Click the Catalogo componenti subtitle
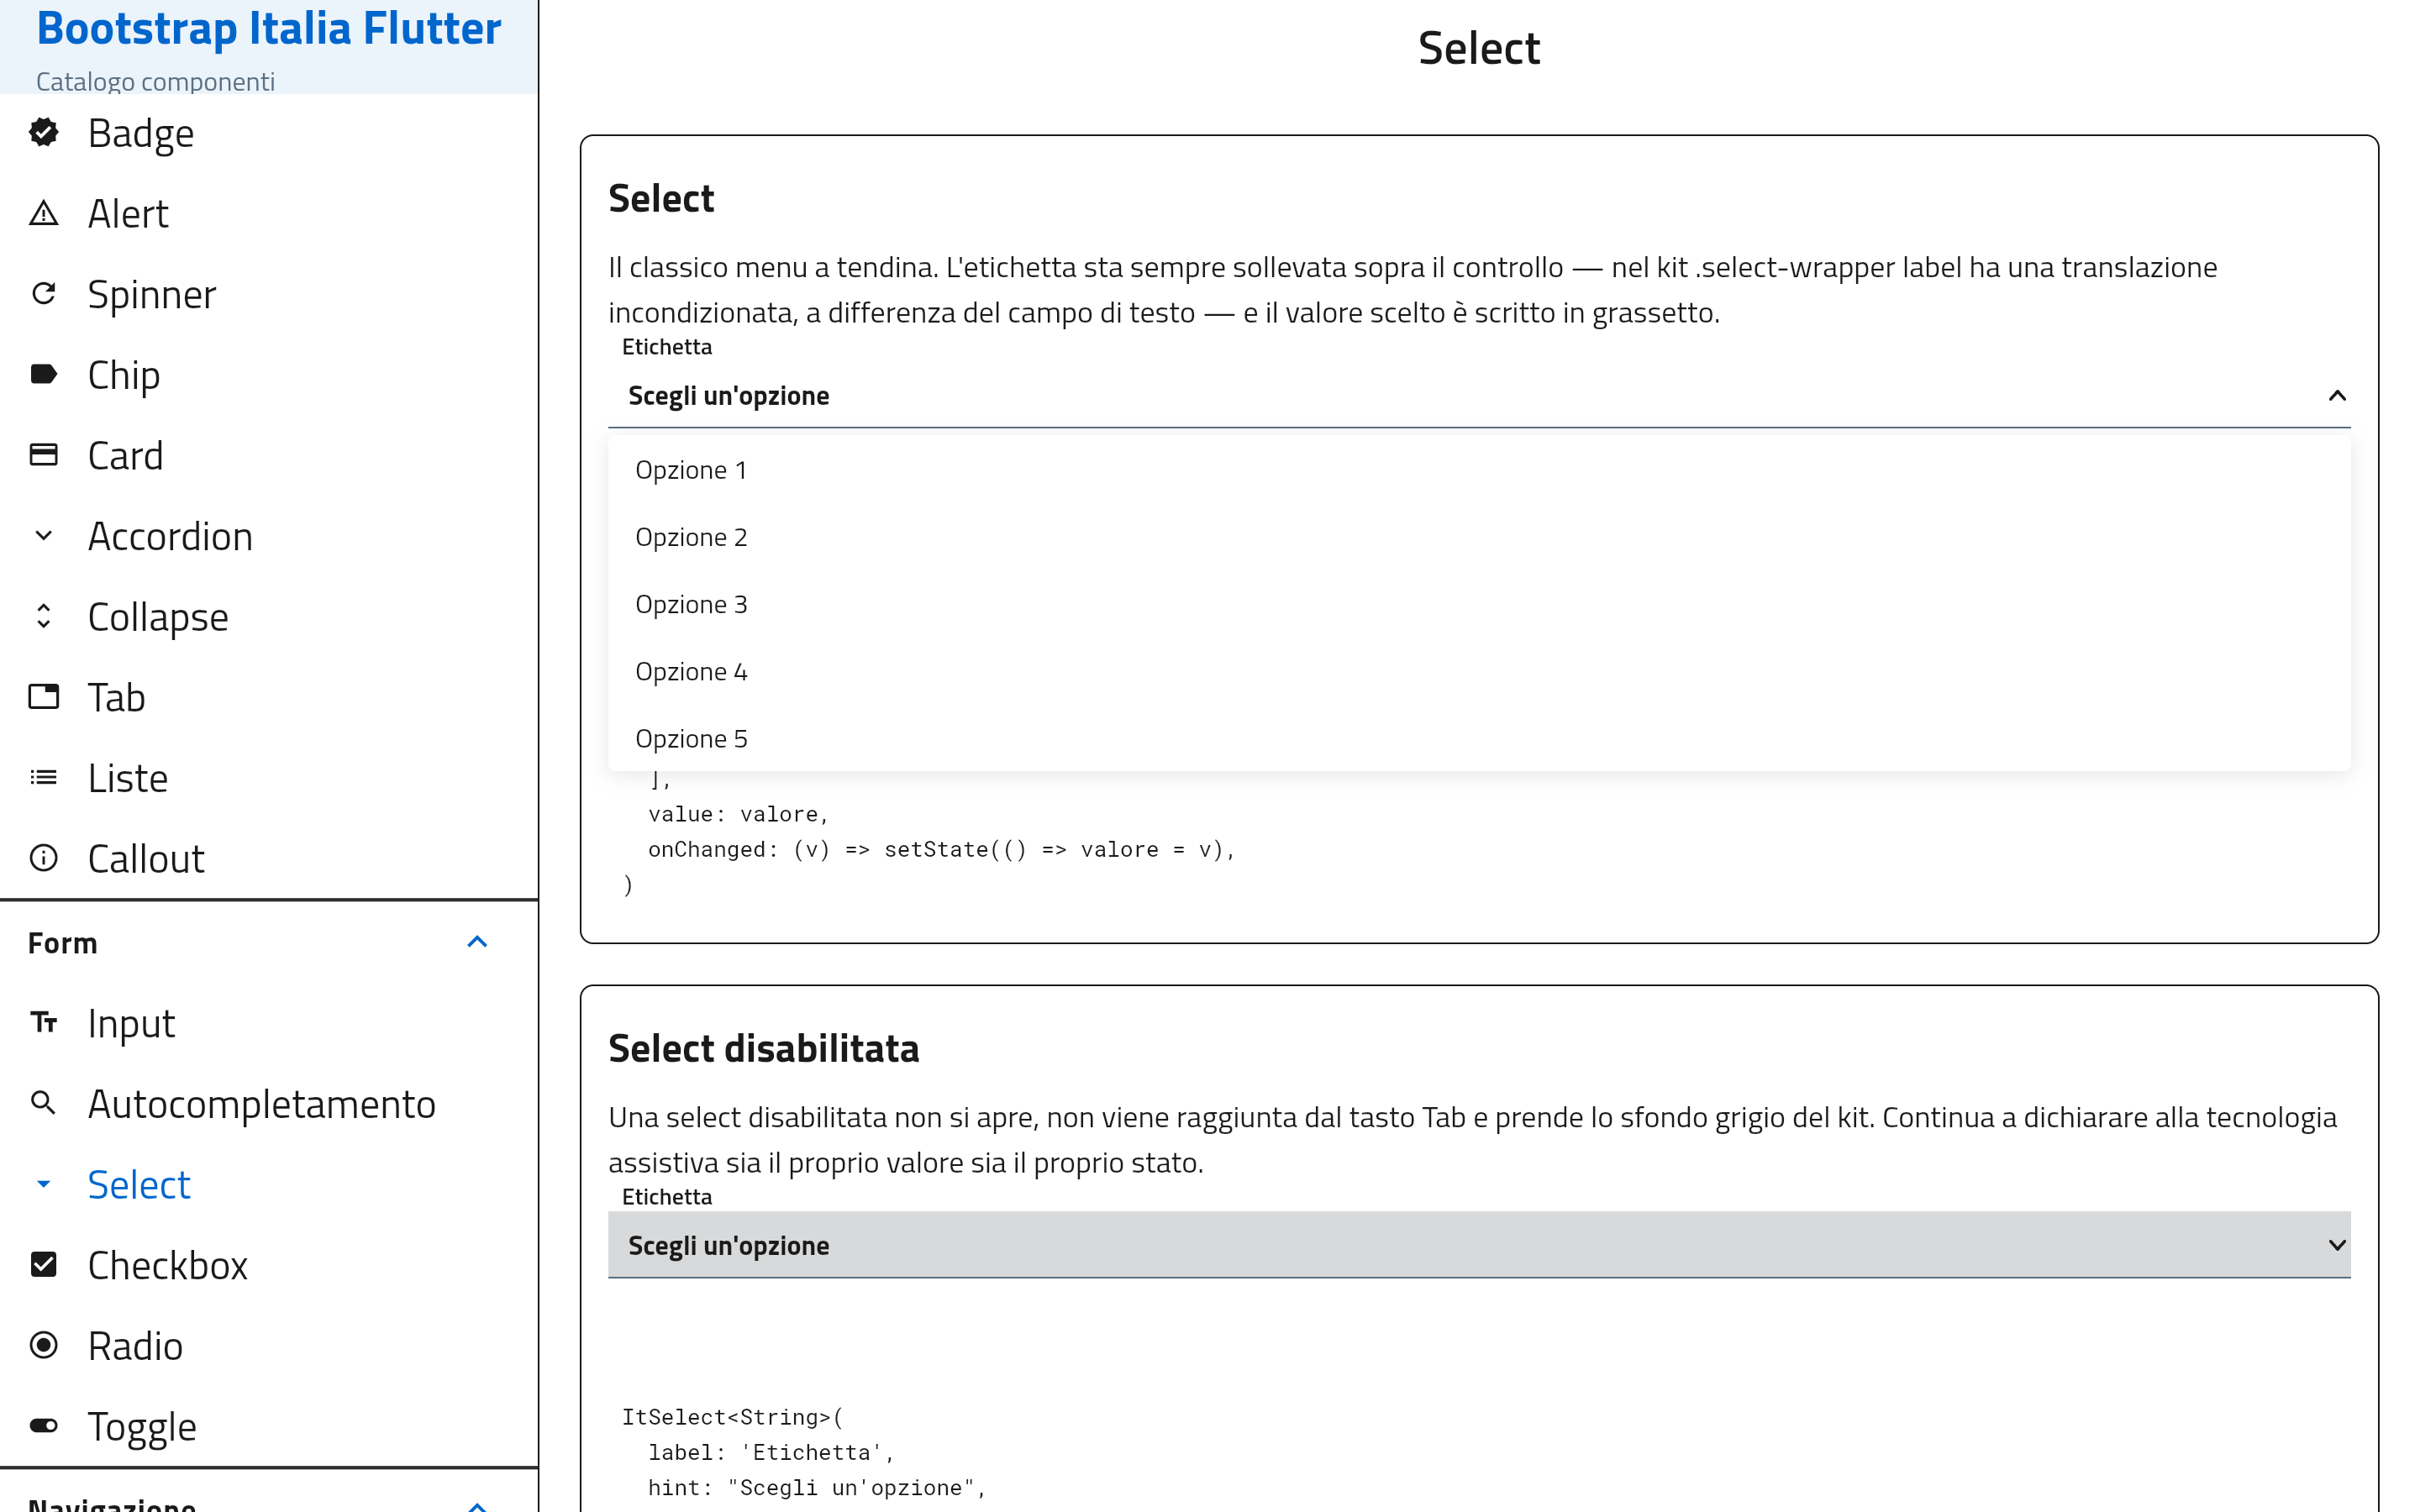 (155, 81)
